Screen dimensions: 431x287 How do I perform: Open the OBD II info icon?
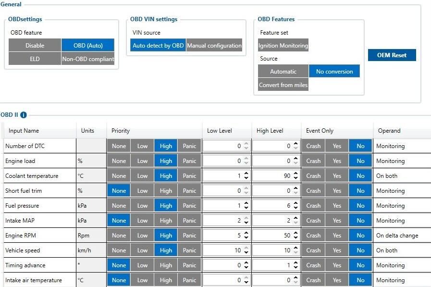24,115
